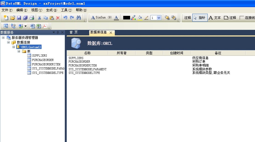
Task: Select PURCHASEORDERITEM table in tree
Action: pos(46,64)
